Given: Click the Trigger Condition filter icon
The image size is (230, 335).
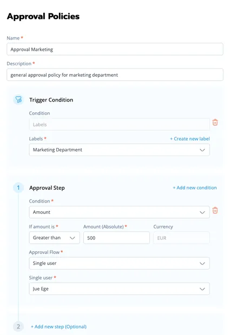Looking at the screenshot, I should point(18,99).
